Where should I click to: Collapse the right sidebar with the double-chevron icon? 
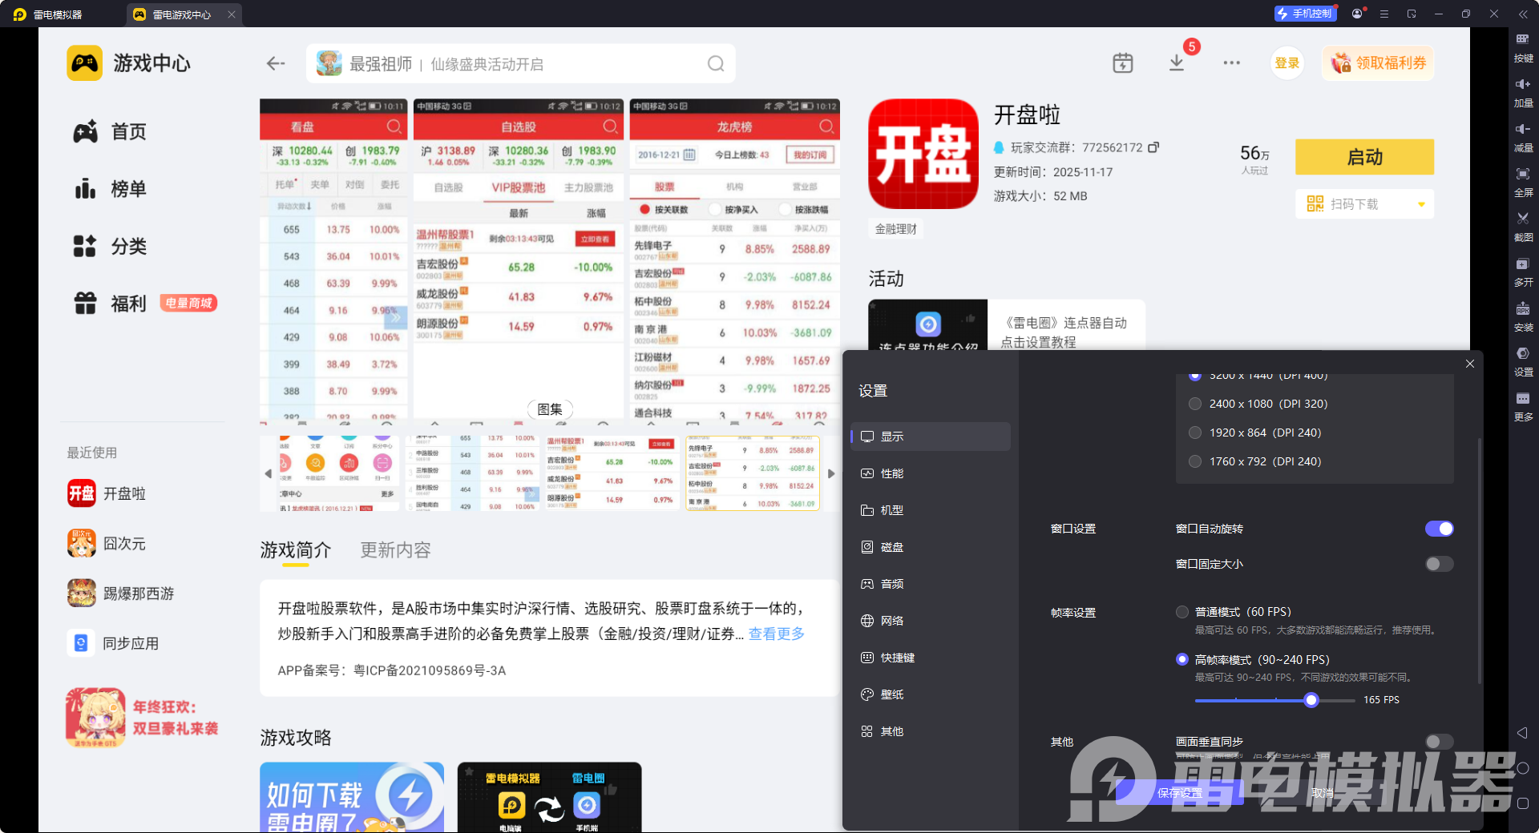1523,14
